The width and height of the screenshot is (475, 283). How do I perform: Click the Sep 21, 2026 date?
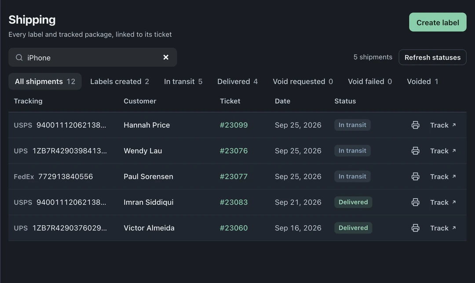click(x=298, y=202)
